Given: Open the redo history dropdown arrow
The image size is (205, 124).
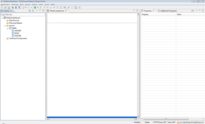Looking at the screenshot, I should pos(31,7).
